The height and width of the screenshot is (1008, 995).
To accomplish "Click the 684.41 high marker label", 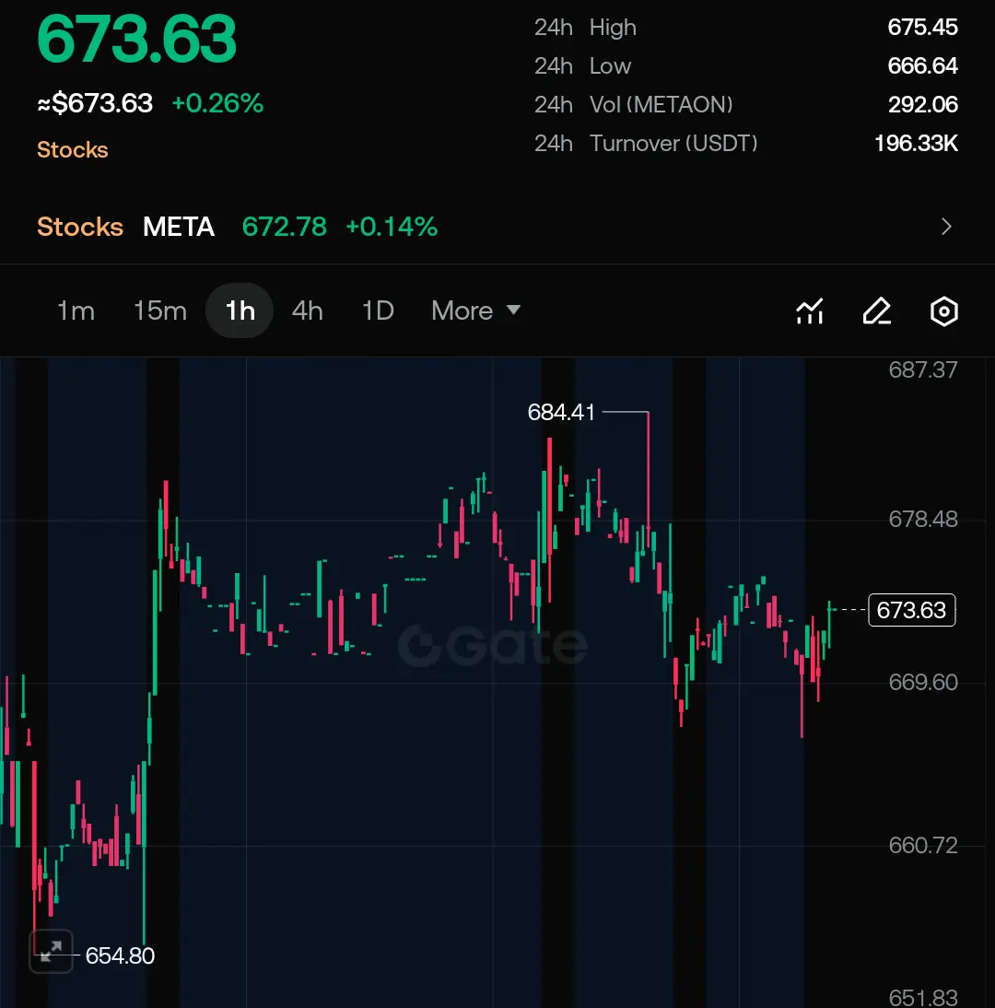I will [x=561, y=412].
